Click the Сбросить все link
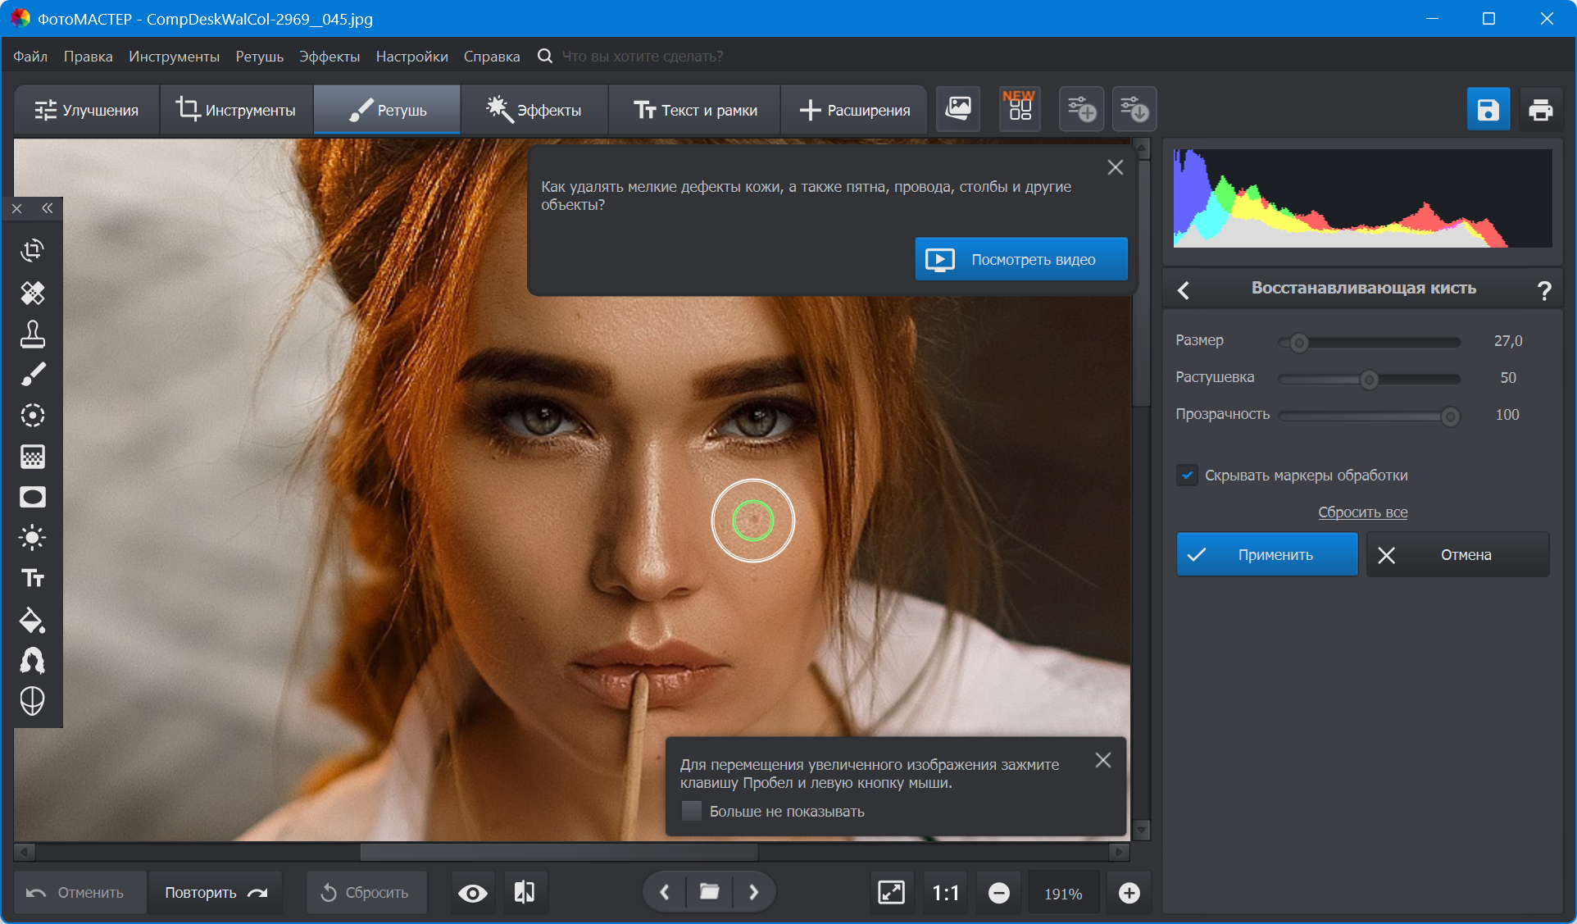This screenshot has height=924, width=1577. click(1362, 512)
